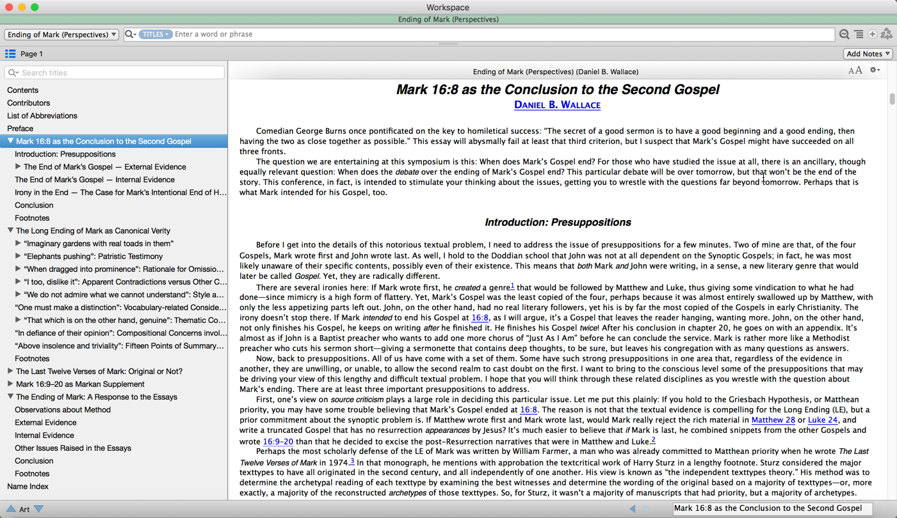The height and width of the screenshot is (518, 897).
Task: Open Introduction: Presuppositions in the sidebar
Action: [65, 154]
